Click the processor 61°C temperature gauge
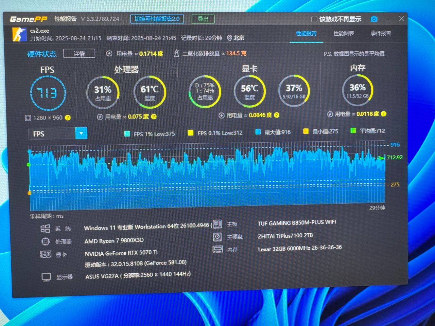 (150, 92)
